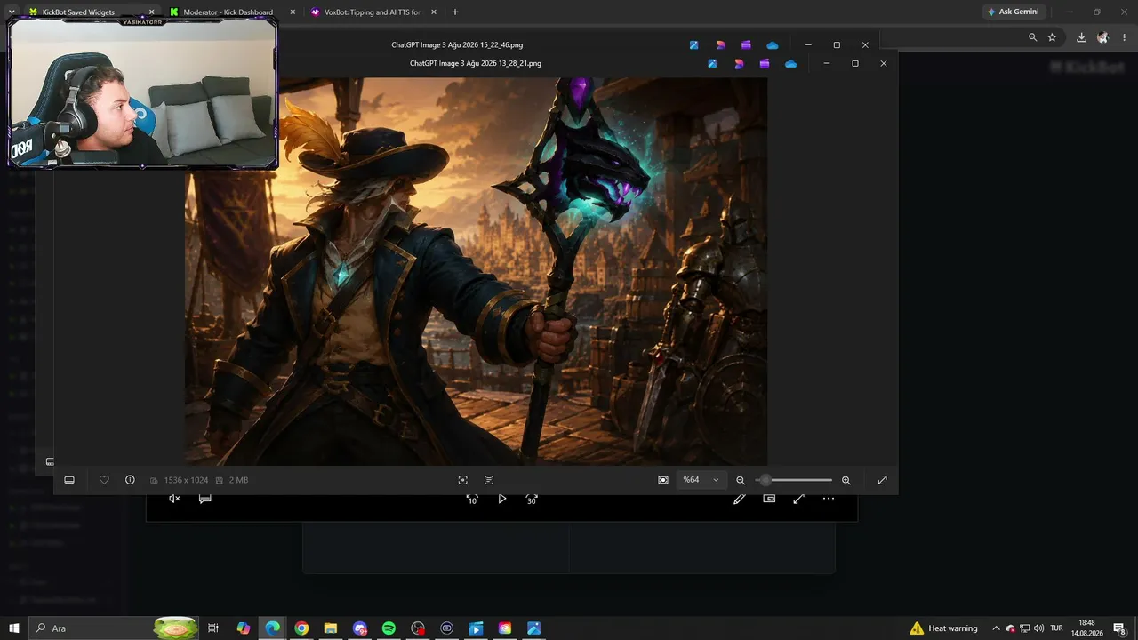Click the scan text icon in the bottom bar

pos(489,480)
